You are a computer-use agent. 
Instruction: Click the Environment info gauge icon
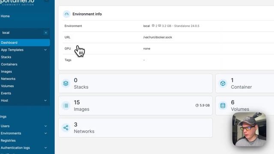click(67, 14)
